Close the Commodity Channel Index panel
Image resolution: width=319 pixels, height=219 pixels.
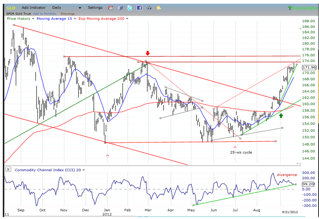[x=8, y=169]
